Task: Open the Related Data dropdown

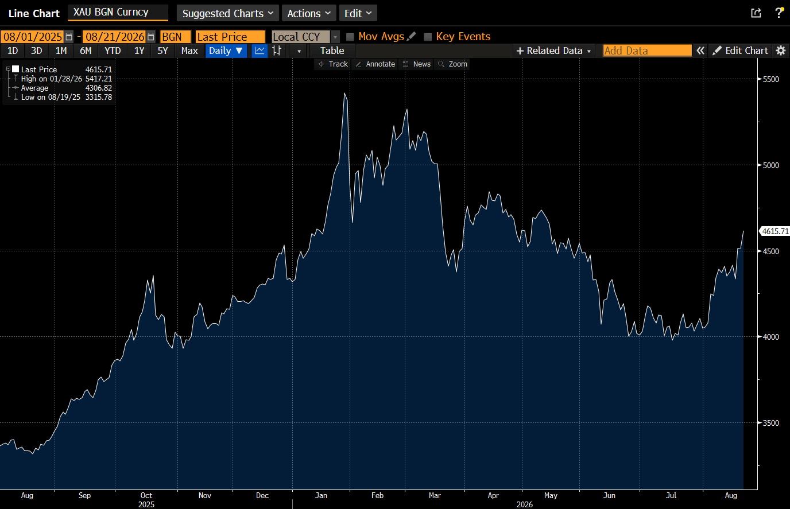Action: coord(553,50)
